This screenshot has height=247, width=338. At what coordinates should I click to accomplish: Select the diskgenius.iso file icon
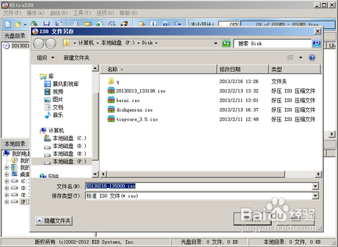(111, 109)
